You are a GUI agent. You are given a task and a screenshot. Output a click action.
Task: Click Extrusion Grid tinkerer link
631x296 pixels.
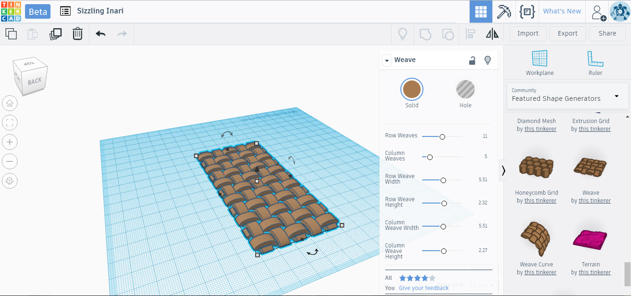(x=594, y=129)
